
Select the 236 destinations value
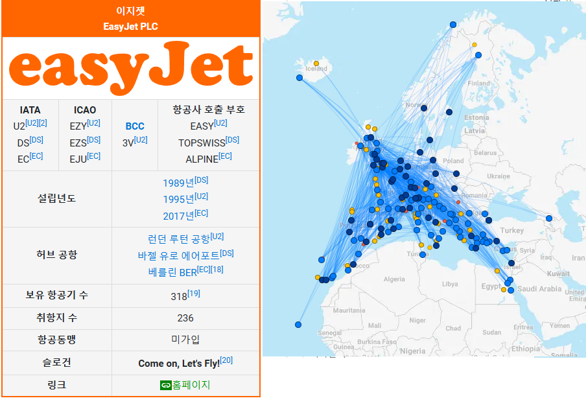click(185, 318)
